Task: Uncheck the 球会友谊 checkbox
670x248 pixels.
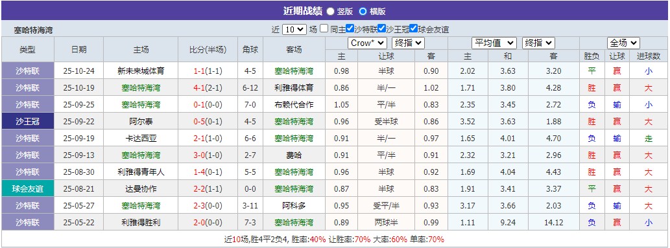Action: coord(413,28)
